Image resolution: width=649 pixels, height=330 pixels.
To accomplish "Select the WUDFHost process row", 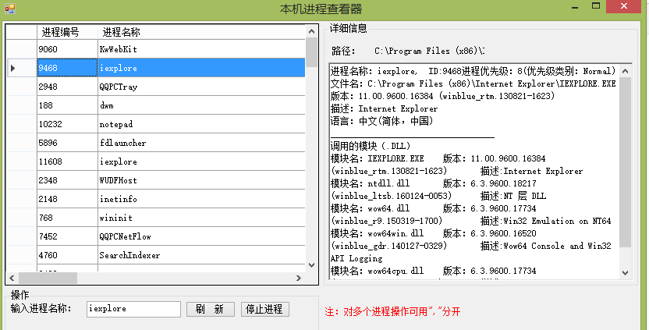I will pos(201,180).
